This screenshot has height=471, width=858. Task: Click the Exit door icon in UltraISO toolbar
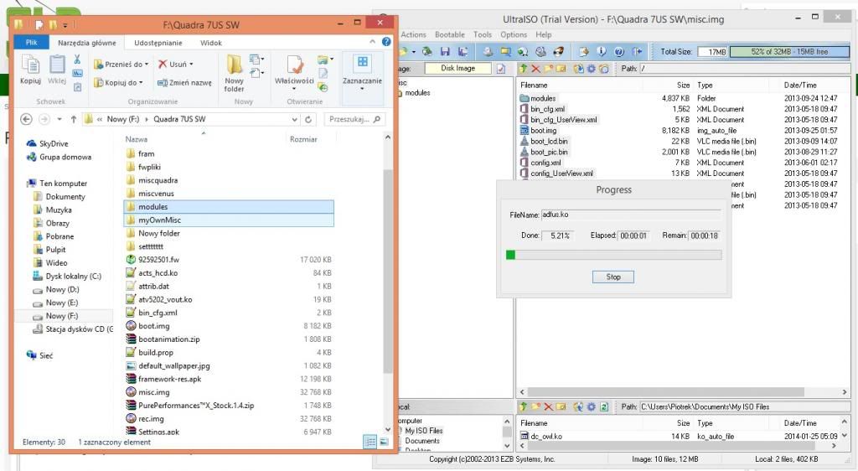click(637, 51)
